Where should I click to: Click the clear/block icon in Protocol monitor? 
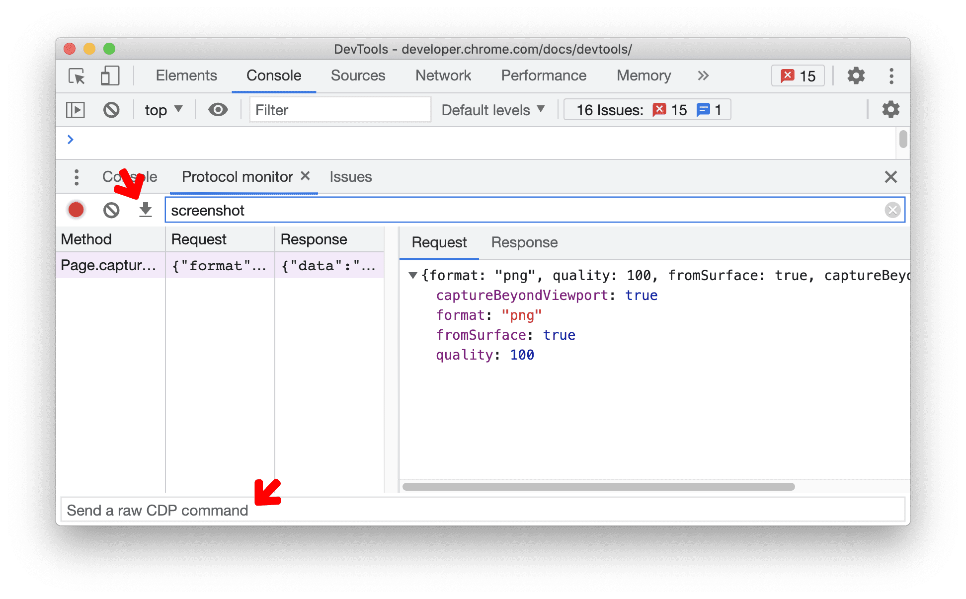pyautogui.click(x=110, y=209)
